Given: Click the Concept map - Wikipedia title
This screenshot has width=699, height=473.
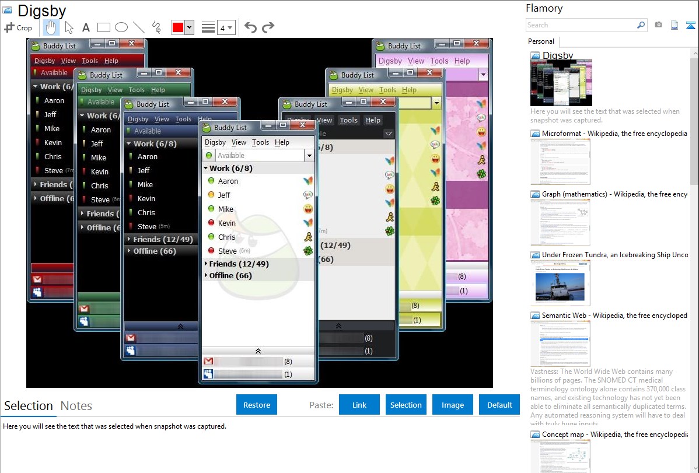Looking at the screenshot, I should (x=614, y=434).
